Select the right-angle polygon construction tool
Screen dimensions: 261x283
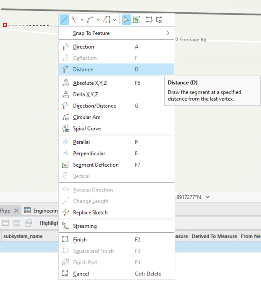[x=107, y=20]
